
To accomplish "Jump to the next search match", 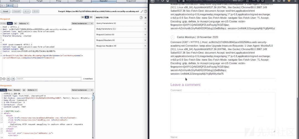I will pos(13,79).
